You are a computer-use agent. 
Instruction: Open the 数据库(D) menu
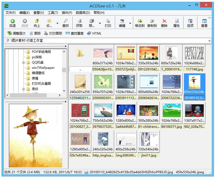(x=83, y=13)
